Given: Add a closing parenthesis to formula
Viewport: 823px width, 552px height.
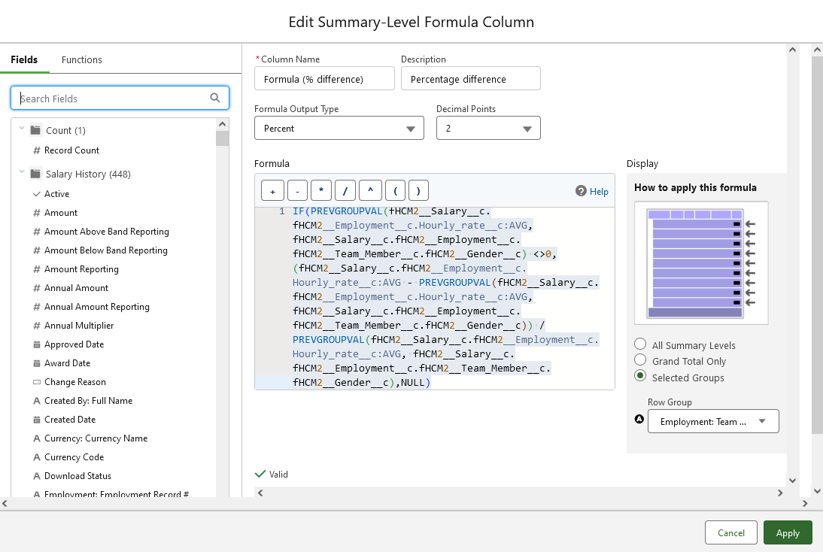Looking at the screenshot, I should 418,191.
